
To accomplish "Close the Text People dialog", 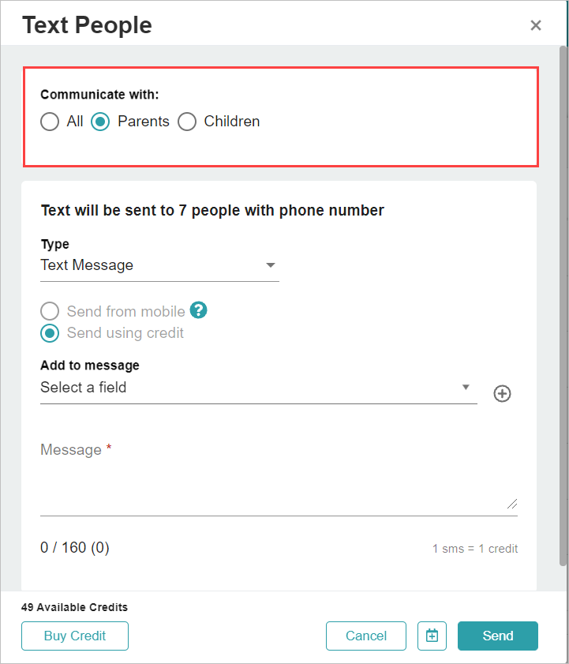I will point(536,25).
